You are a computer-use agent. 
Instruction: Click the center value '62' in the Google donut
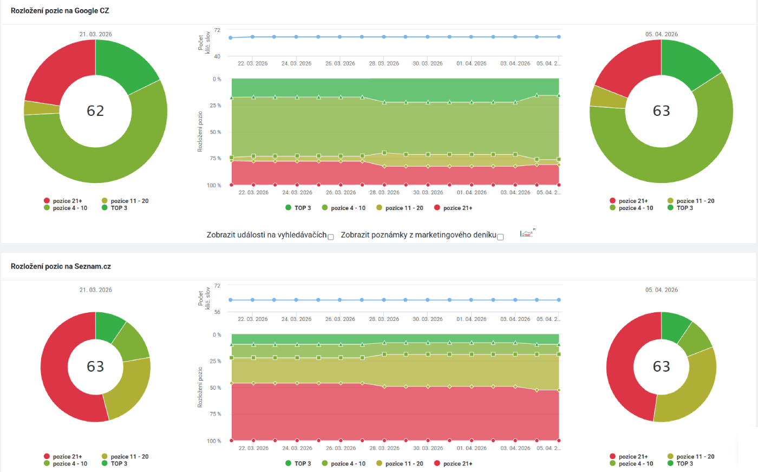[95, 111]
